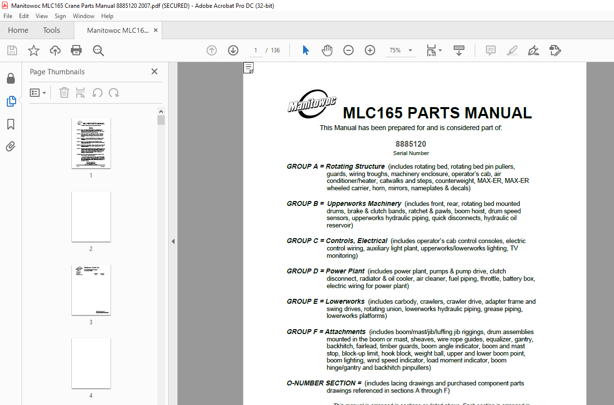Open the Window menu

point(84,16)
